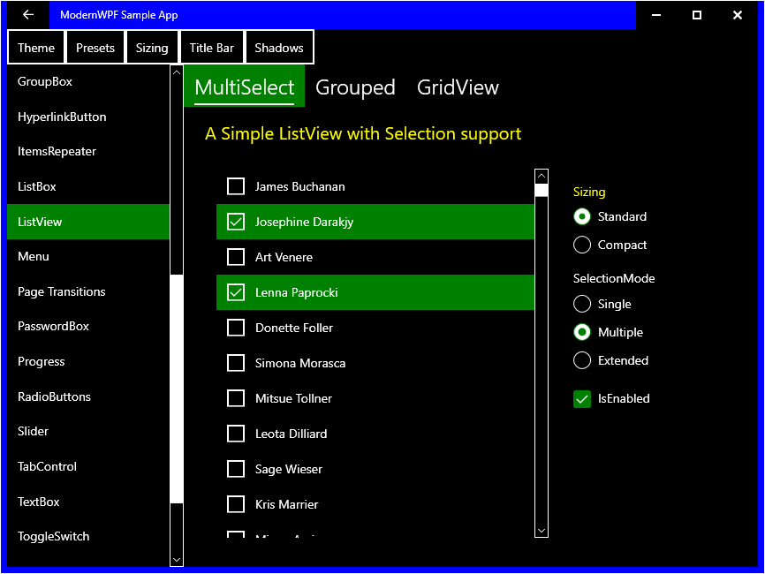Image resolution: width=765 pixels, height=574 pixels.
Task: Open the Title Bar menu
Action: coord(211,48)
